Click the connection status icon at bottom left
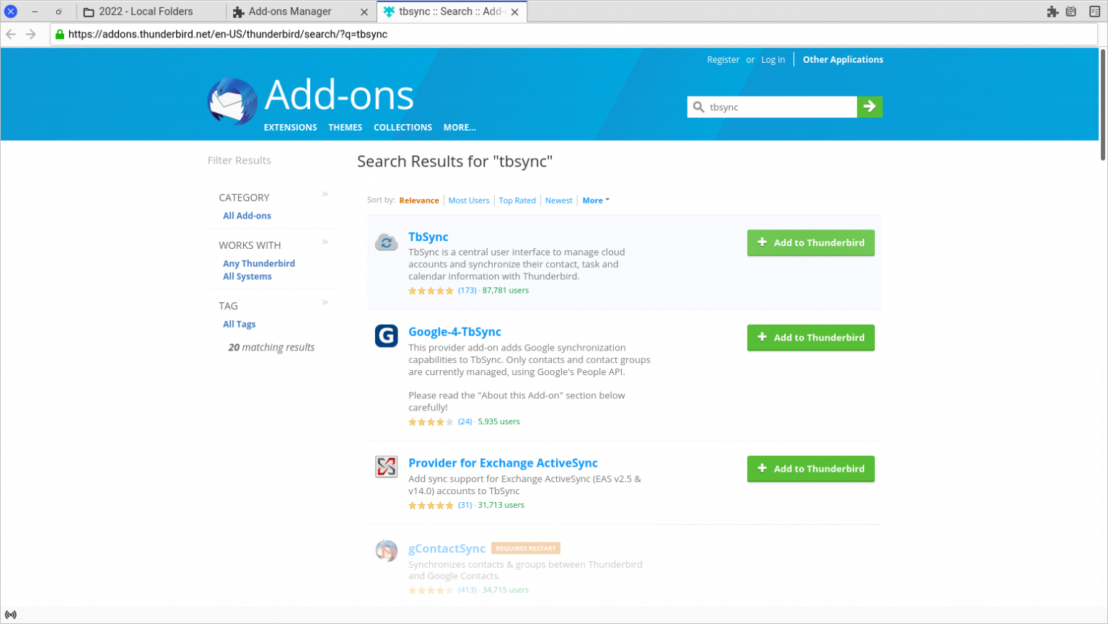This screenshot has width=1108, height=624. 11,615
